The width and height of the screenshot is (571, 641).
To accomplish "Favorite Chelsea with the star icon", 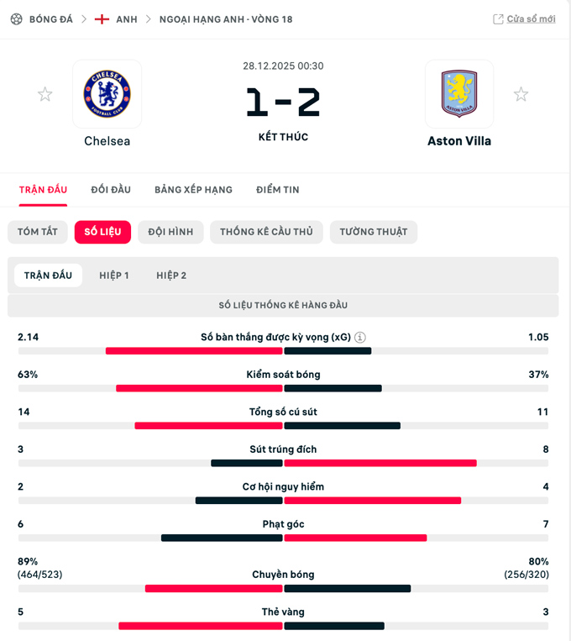I will 45,94.
